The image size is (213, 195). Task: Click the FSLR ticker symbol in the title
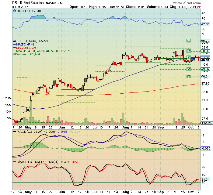pyautogui.click(x=17, y=3)
